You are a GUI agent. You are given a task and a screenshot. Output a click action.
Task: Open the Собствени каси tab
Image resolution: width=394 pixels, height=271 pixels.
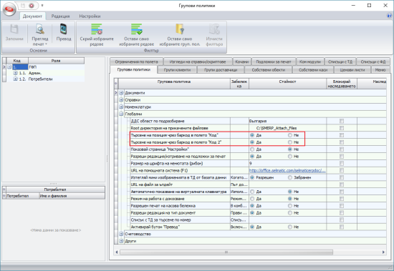tap(313, 70)
